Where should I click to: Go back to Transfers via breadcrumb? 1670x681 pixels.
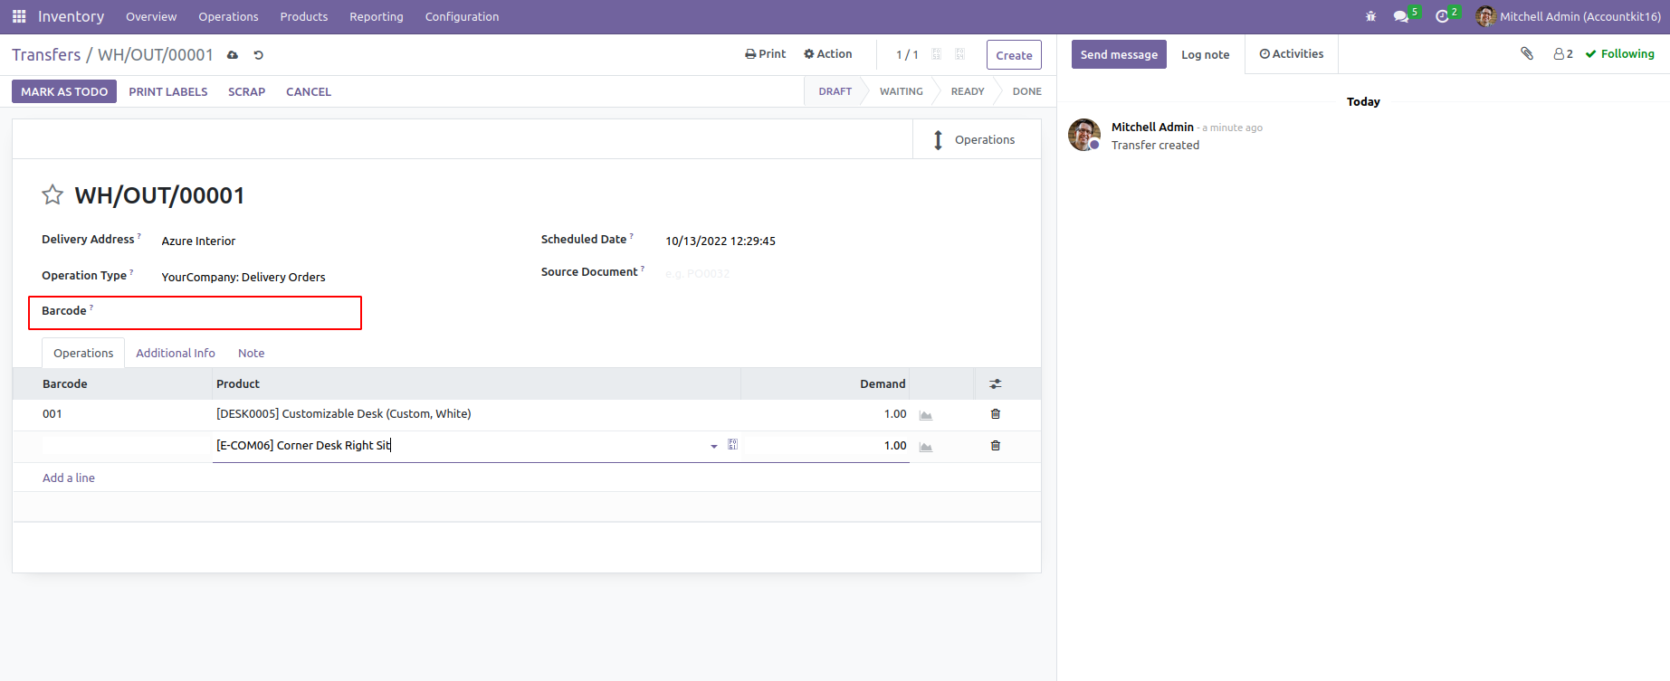point(46,55)
